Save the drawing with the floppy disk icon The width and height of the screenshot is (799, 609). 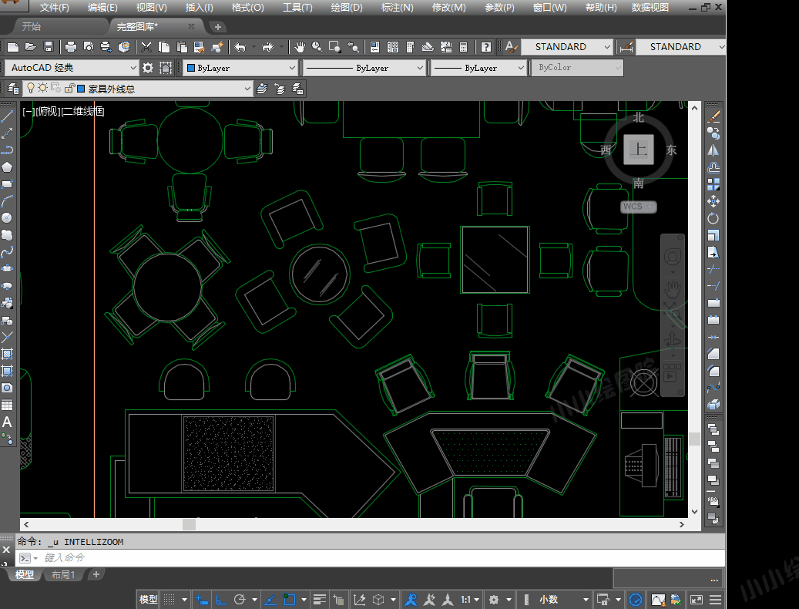pos(49,47)
